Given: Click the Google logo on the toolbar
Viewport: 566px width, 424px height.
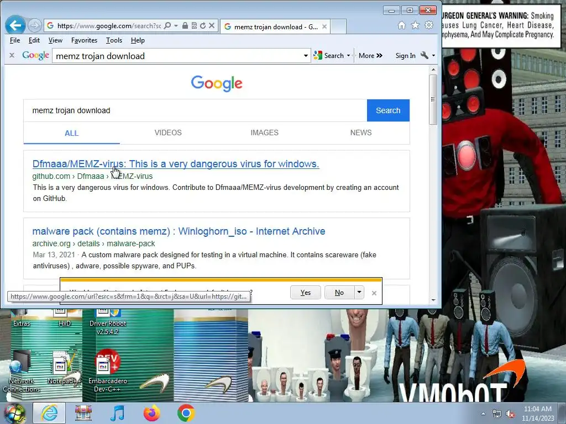Looking at the screenshot, I should point(36,56).
